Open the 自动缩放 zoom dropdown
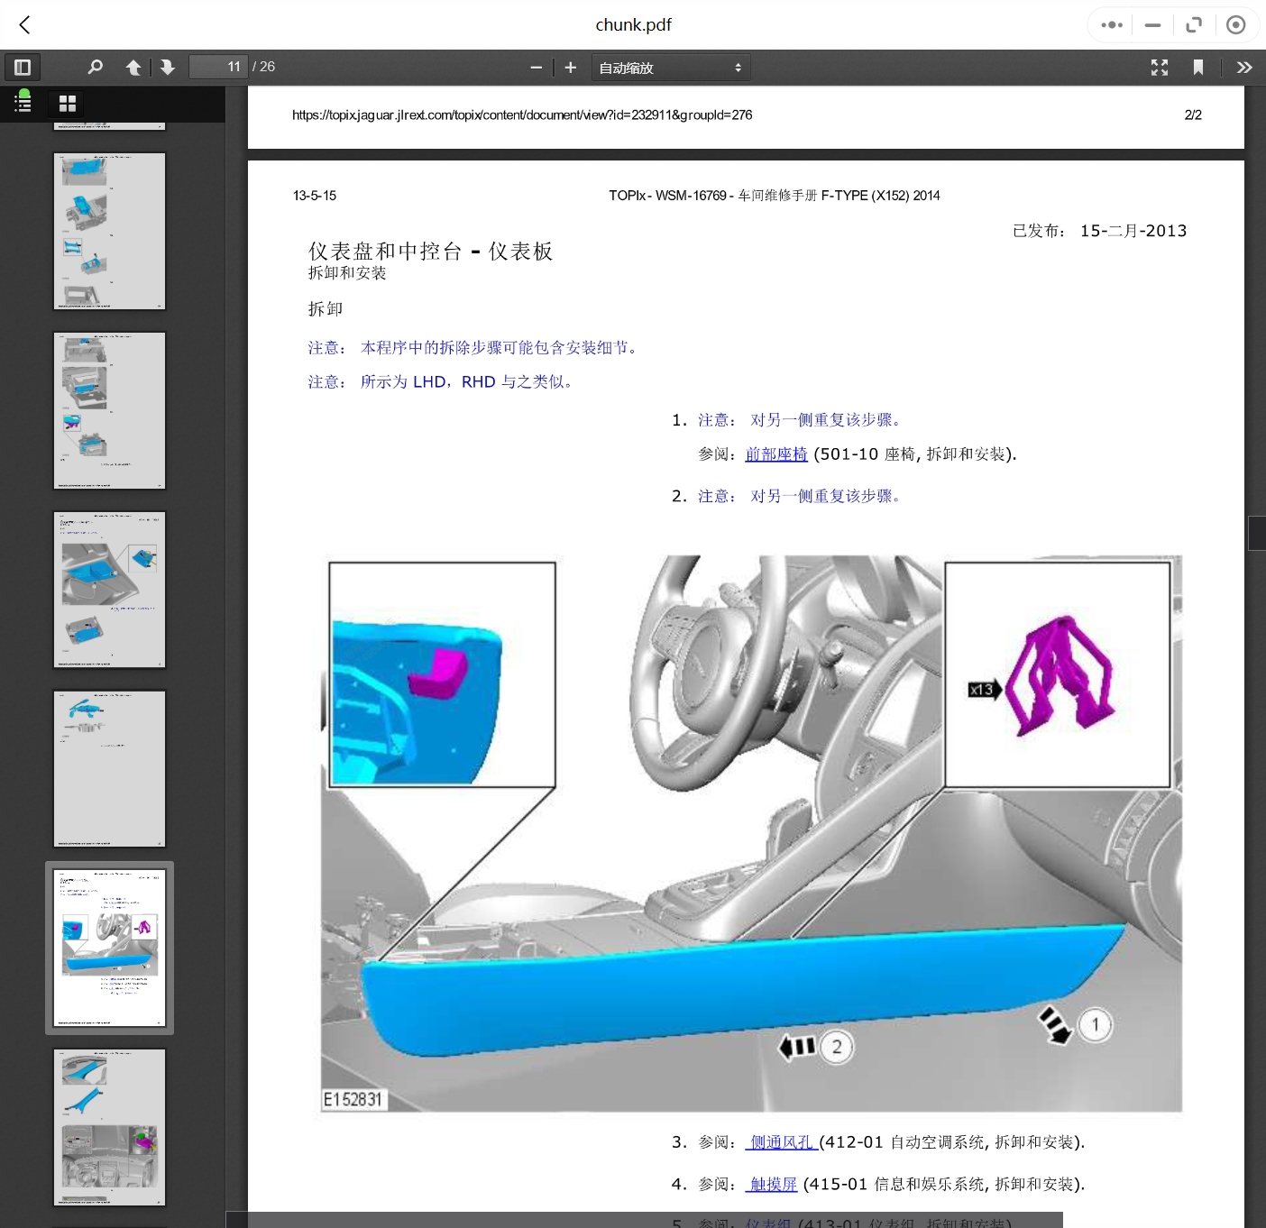1266x1228 pixels. click(670, 68)
